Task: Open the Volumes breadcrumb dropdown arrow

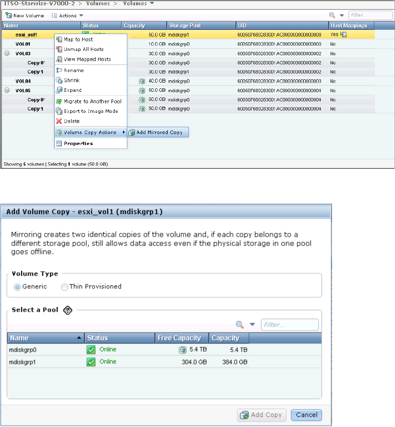Action: pyautogui.click(x=152, y=3)
